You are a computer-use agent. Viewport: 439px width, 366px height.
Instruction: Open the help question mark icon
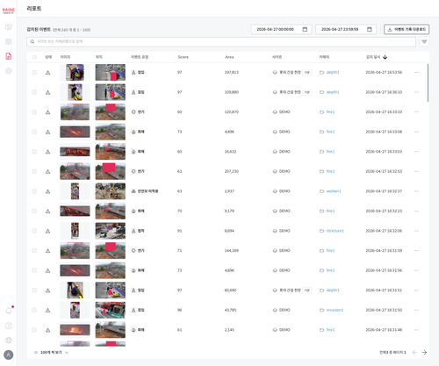pos(9,326)
